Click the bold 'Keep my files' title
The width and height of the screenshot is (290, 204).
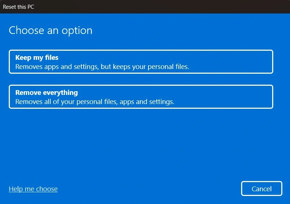point(37,58)
